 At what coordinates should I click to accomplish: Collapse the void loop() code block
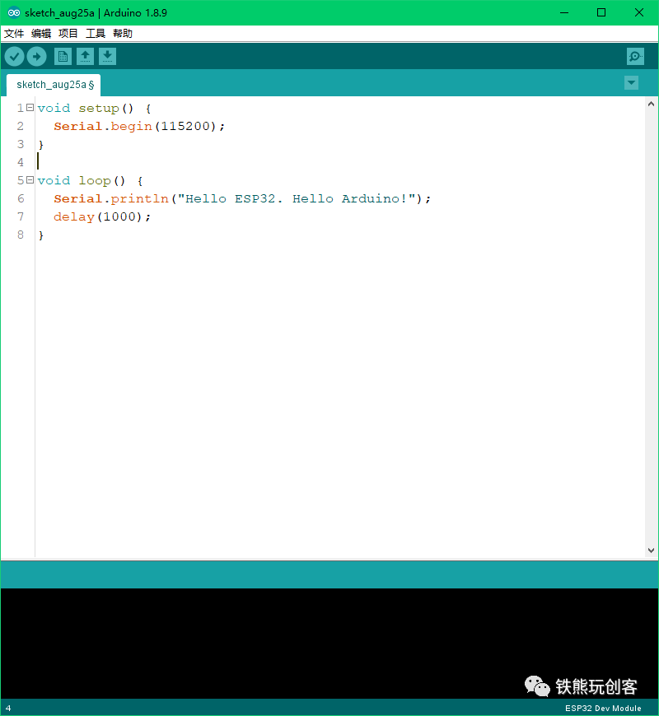coord(30,180)
